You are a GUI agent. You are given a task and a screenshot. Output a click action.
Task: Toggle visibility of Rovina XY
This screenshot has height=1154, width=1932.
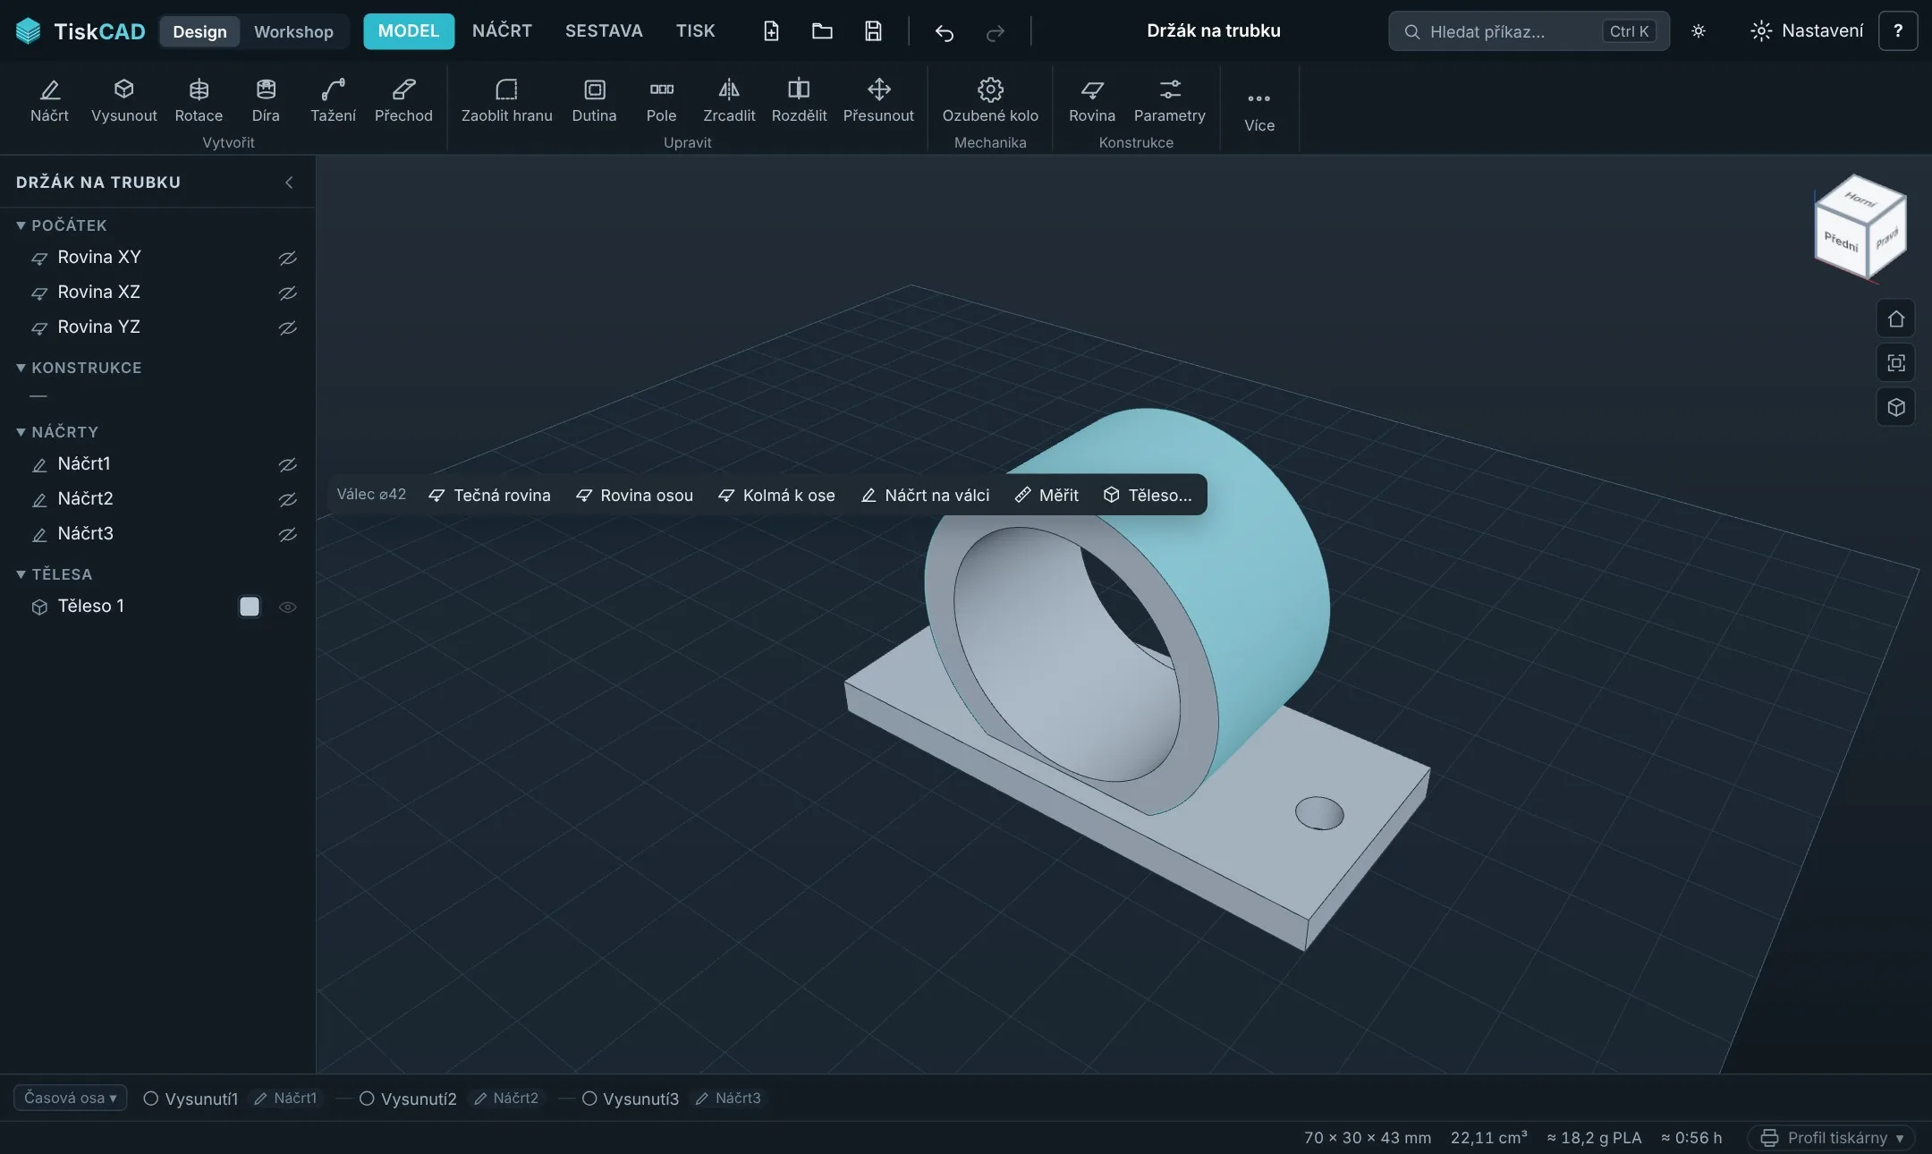pos(287,258)
